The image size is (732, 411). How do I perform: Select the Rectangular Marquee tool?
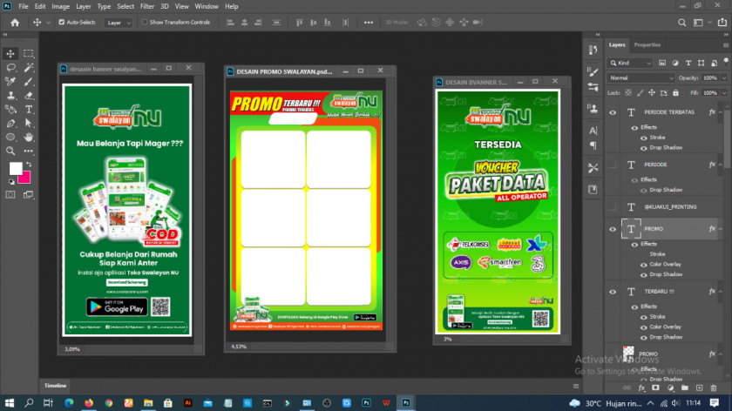[29, 54]
